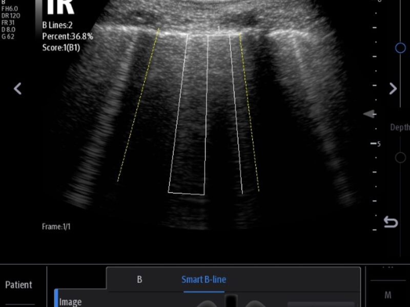The height and width of the screenshot is (307, 410).
Task: Click the Percent:36.8% measurement
Action: 67,36
